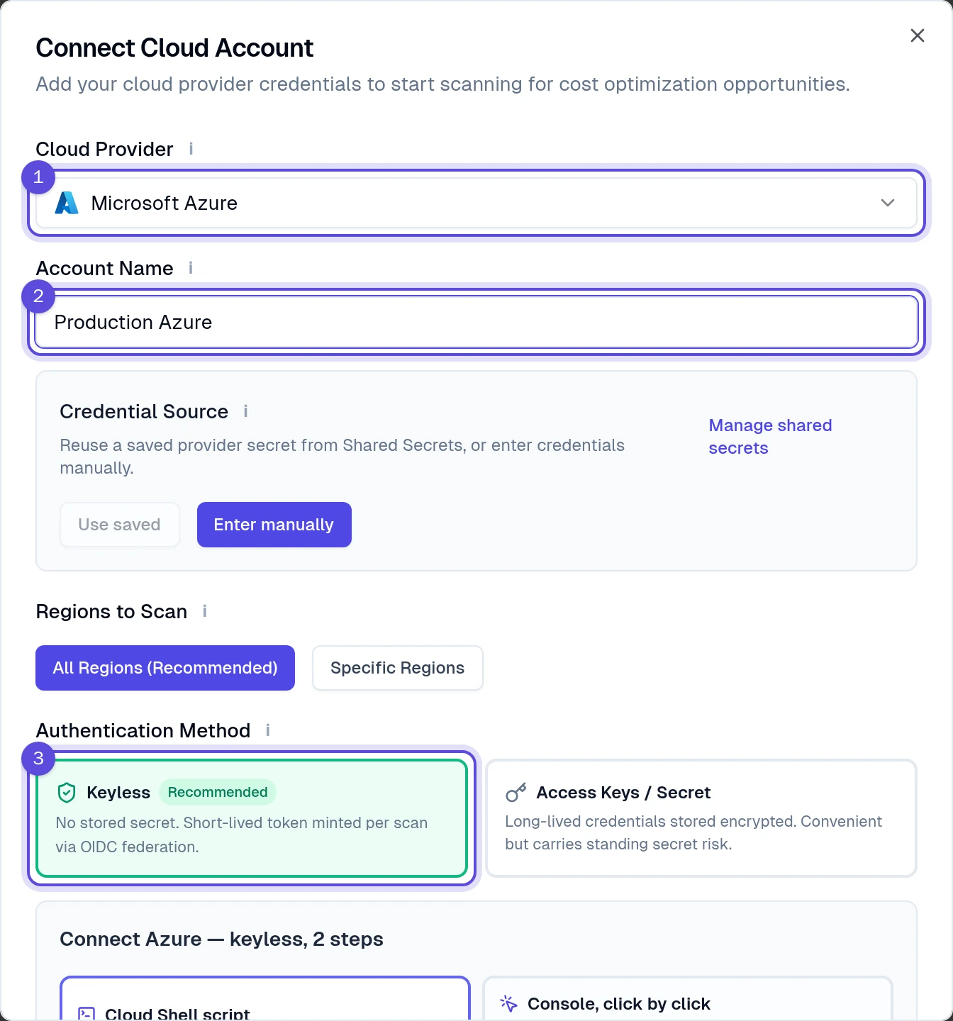The height and width of the screenshot is (1021, 953).
Task: Click the Credential Source description text
Action: pyautogui.click(x=342, y=457)
